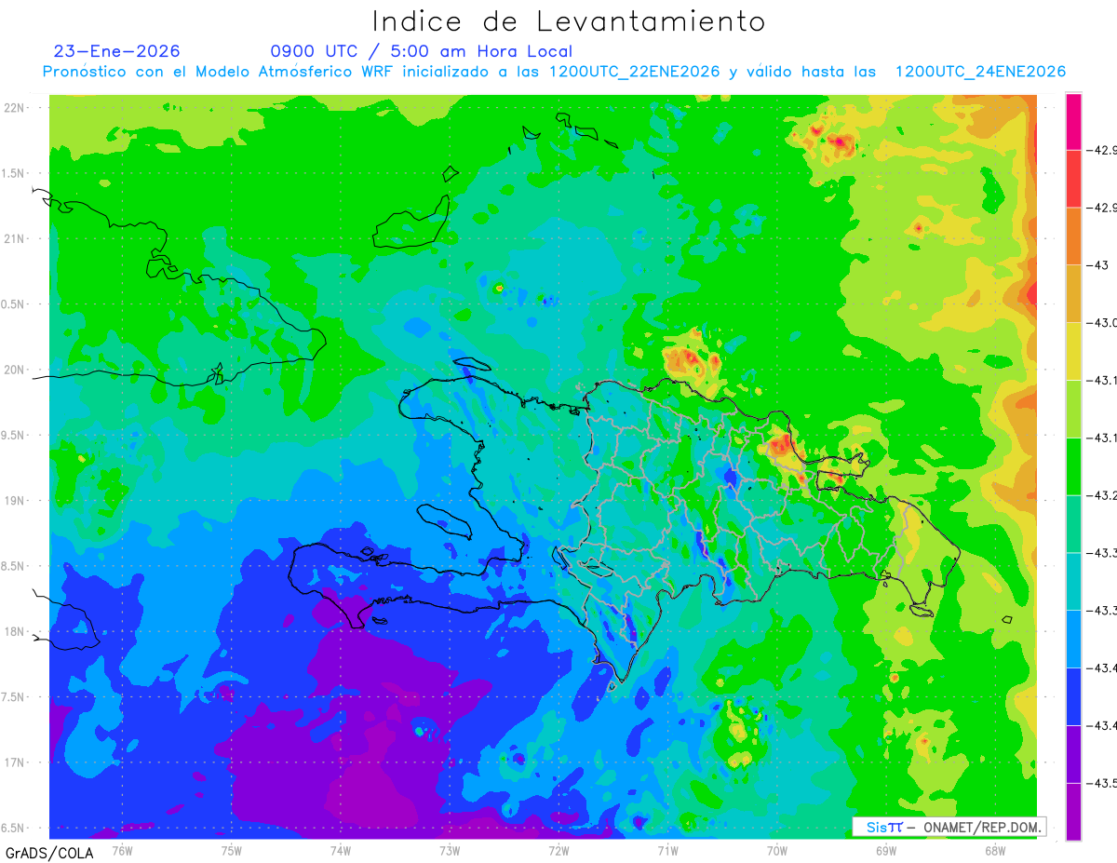Click the "-43.2" color bar label
The image size is (1117, 863).
(x=1102, y=495)
